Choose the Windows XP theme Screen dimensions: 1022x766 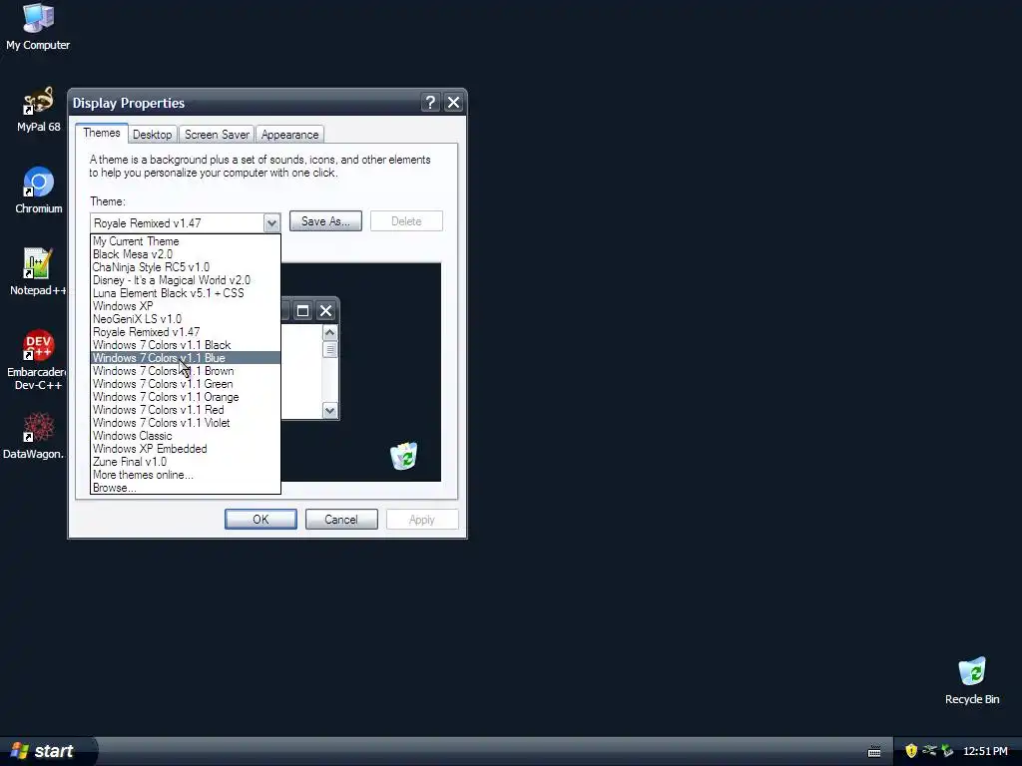coord(186,306)
